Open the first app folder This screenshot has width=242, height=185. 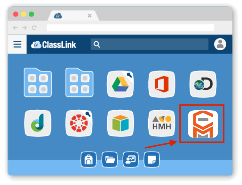pos(38,83)
